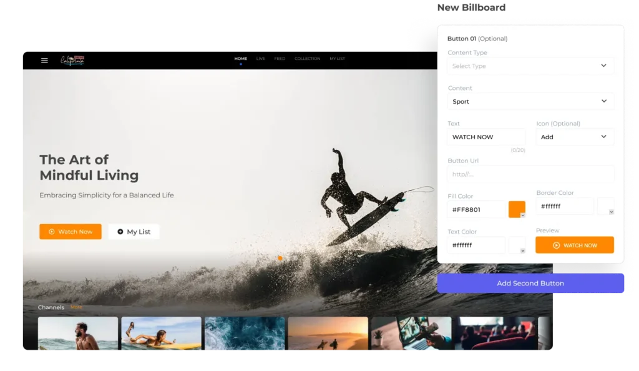Click the California logo in header
639x371 pixels.
click(72, 60)
